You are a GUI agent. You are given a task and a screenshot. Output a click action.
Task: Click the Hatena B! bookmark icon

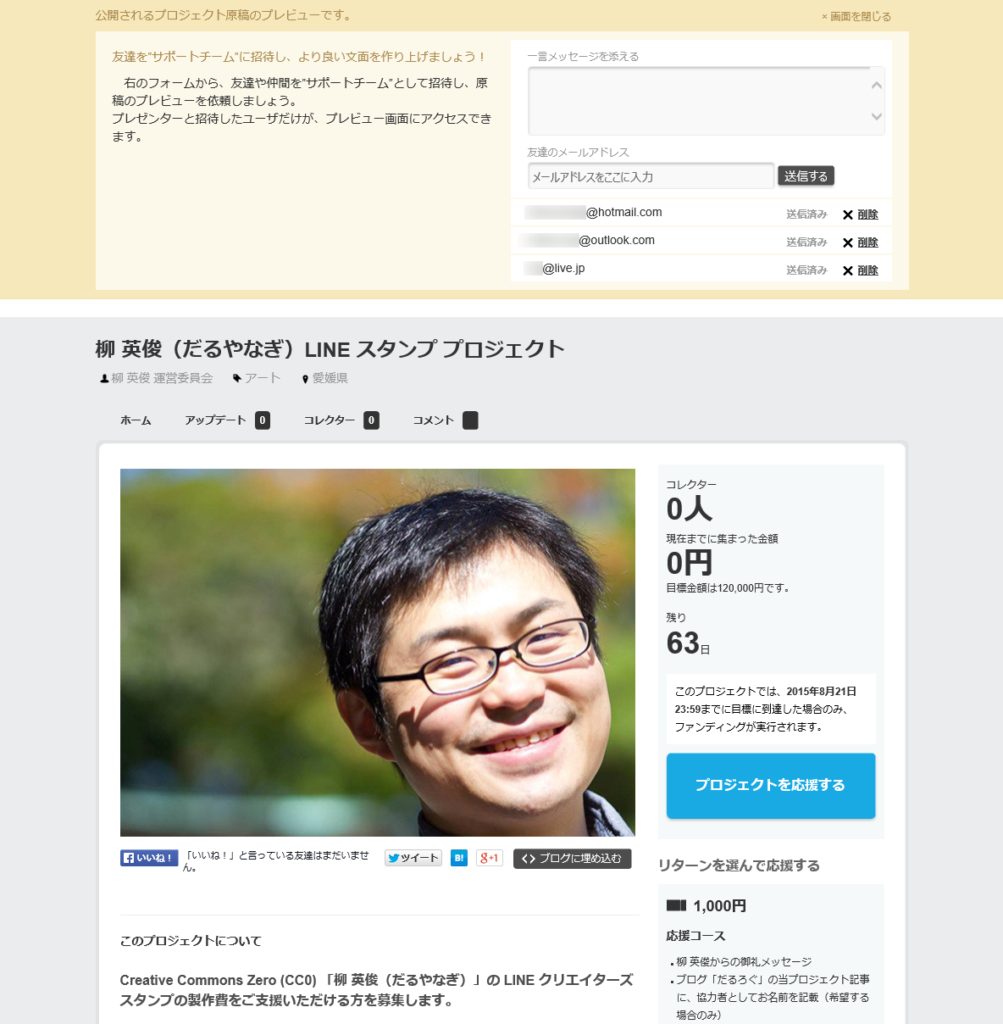(459, 858)
